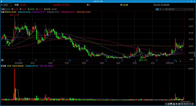
Task: Click the price change ▲0.30(+2.73%) text
Action: coord(62,5)
